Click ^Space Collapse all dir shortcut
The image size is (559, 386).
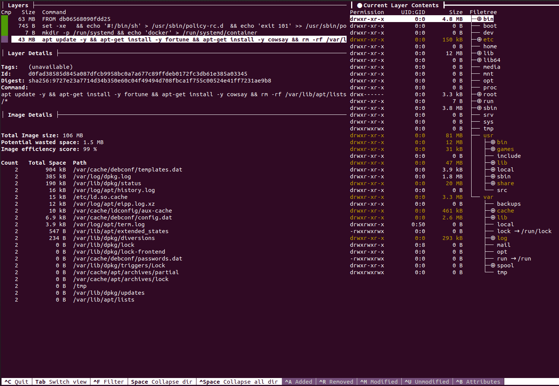(239, 382)
